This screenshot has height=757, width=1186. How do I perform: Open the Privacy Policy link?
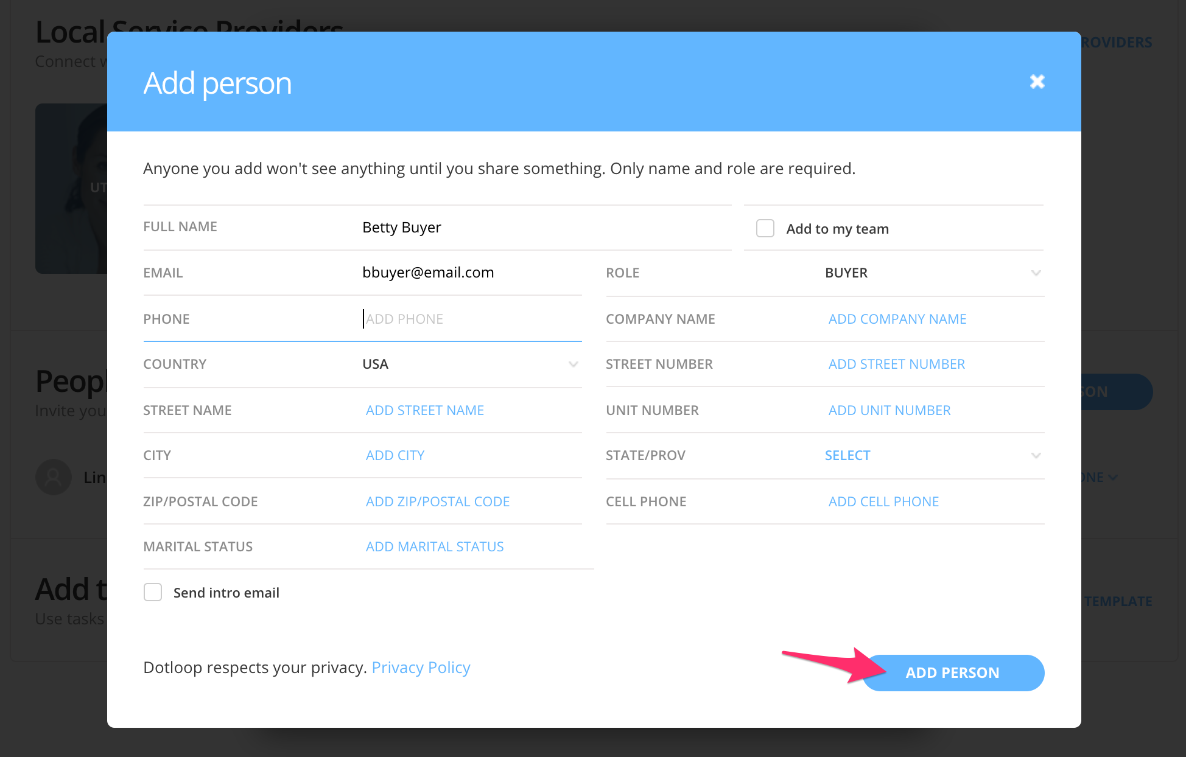coord(420,667)
